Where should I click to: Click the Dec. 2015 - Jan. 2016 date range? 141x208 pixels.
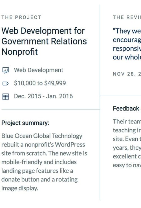point(43,96)
